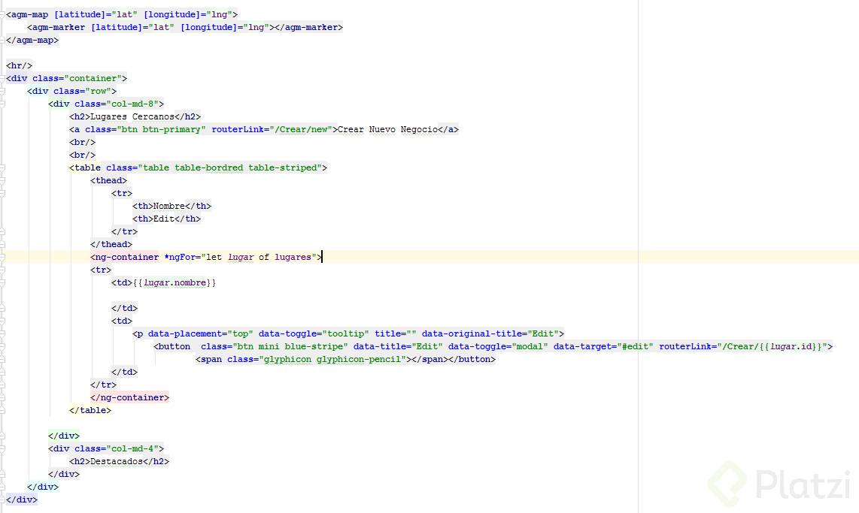Collapse the thead block fold marker
Image resolution: width=859 pixels, height=513 pixels.
tap(2, 180)
